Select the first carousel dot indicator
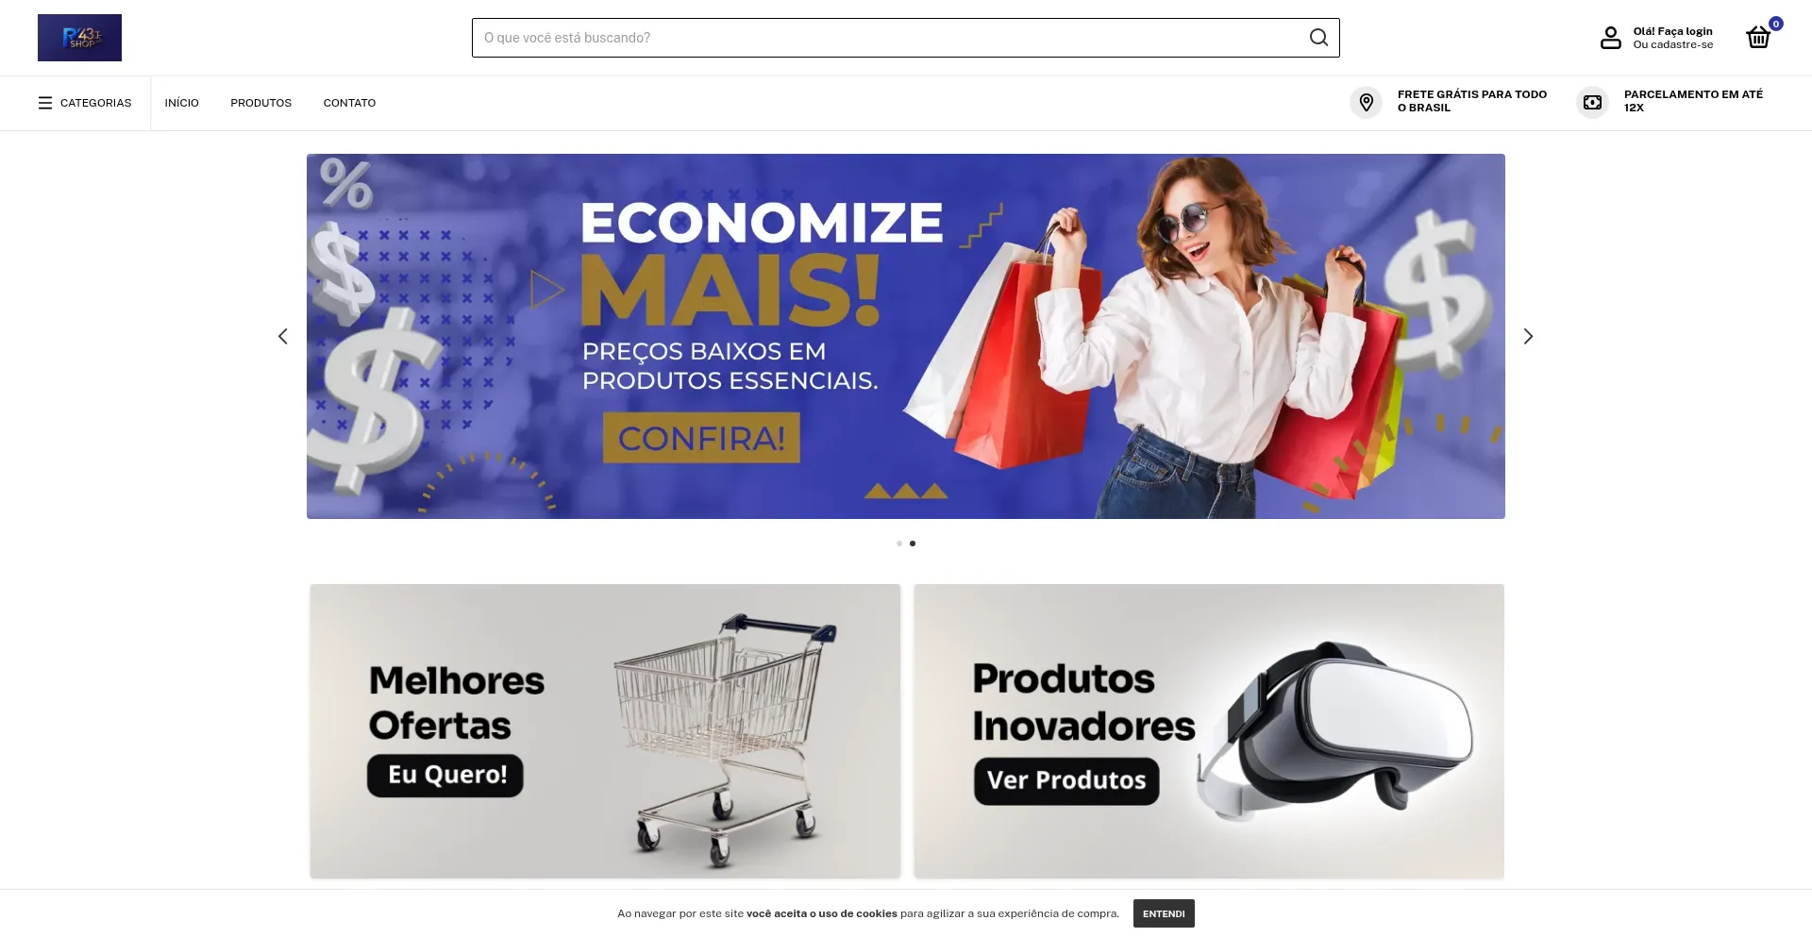This screenshot has width=1812, height=937. [x=899, y=544]
